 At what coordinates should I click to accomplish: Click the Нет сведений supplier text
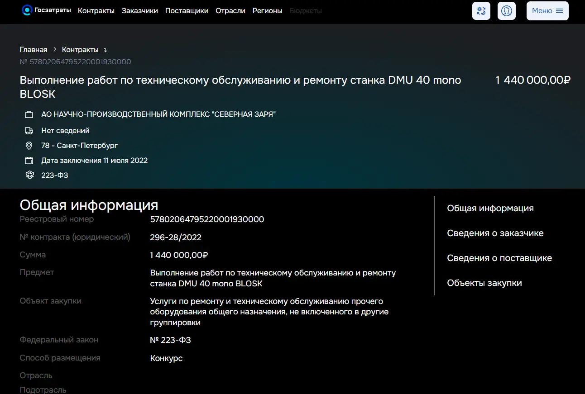tap(66, 131)
